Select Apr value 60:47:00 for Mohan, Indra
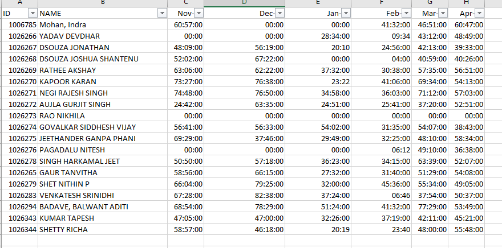 point(467,24)
